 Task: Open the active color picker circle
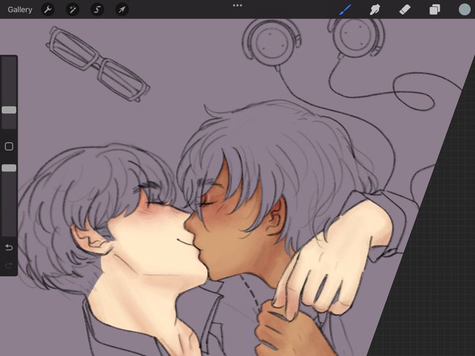coord(465,9)
